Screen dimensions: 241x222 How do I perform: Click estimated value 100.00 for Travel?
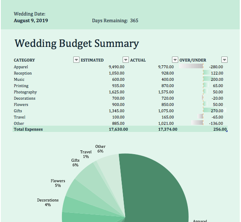click(x=118, y=117)
